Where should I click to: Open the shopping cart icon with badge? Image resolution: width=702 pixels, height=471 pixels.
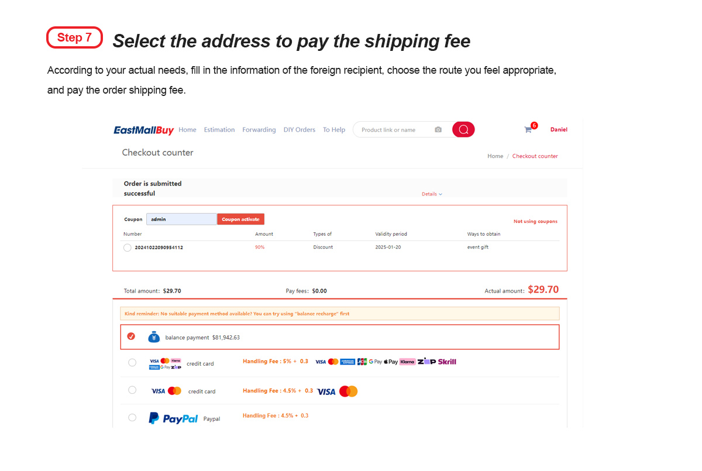[x=529, y=129]
